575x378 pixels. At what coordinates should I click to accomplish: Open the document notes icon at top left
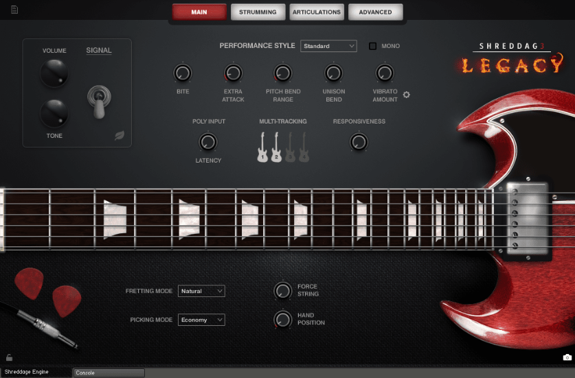(14, 10)
